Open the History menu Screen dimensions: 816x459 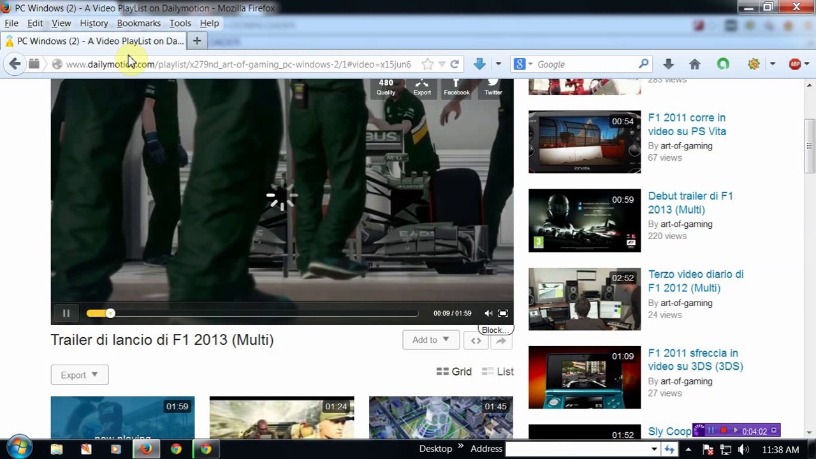click(x=94, y=23)
